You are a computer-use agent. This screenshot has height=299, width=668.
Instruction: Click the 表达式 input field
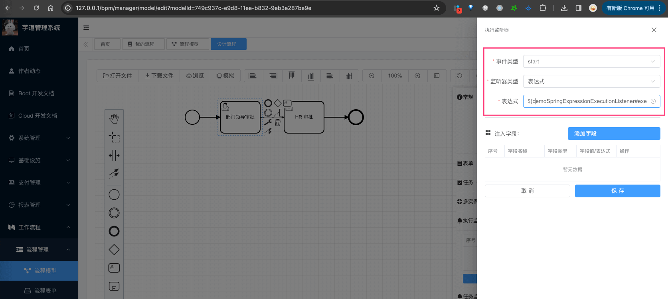point(587,101)
